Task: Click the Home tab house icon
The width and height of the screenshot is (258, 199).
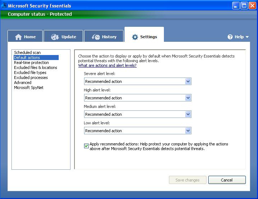Action: coord(18,37)
